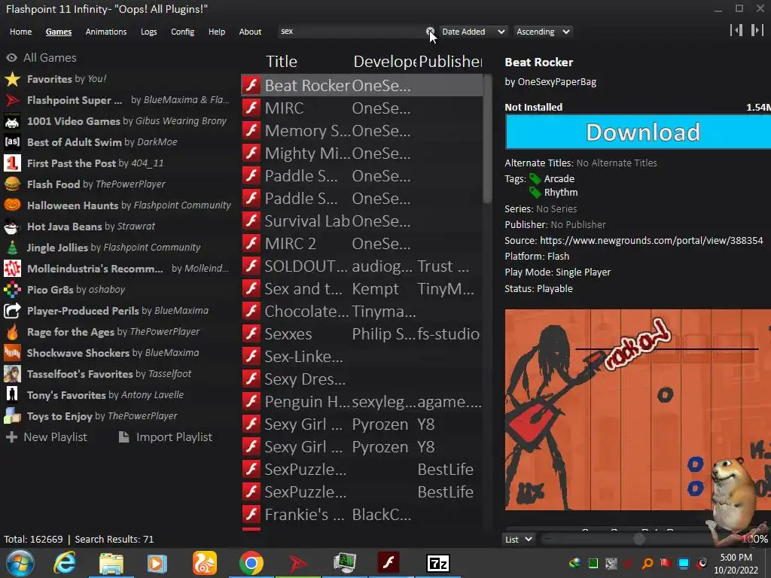Click the green tag icon next to Arcade
Screen dimensions: 771x578
(535, 179)
